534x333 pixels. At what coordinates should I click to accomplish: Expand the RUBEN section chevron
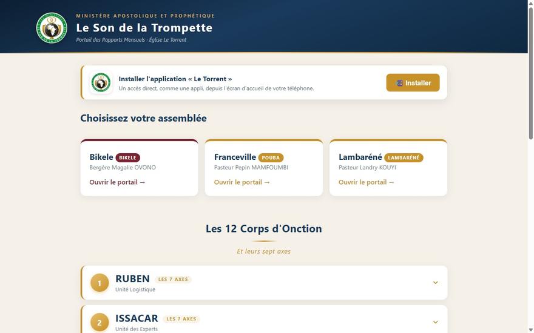(435, 282)
